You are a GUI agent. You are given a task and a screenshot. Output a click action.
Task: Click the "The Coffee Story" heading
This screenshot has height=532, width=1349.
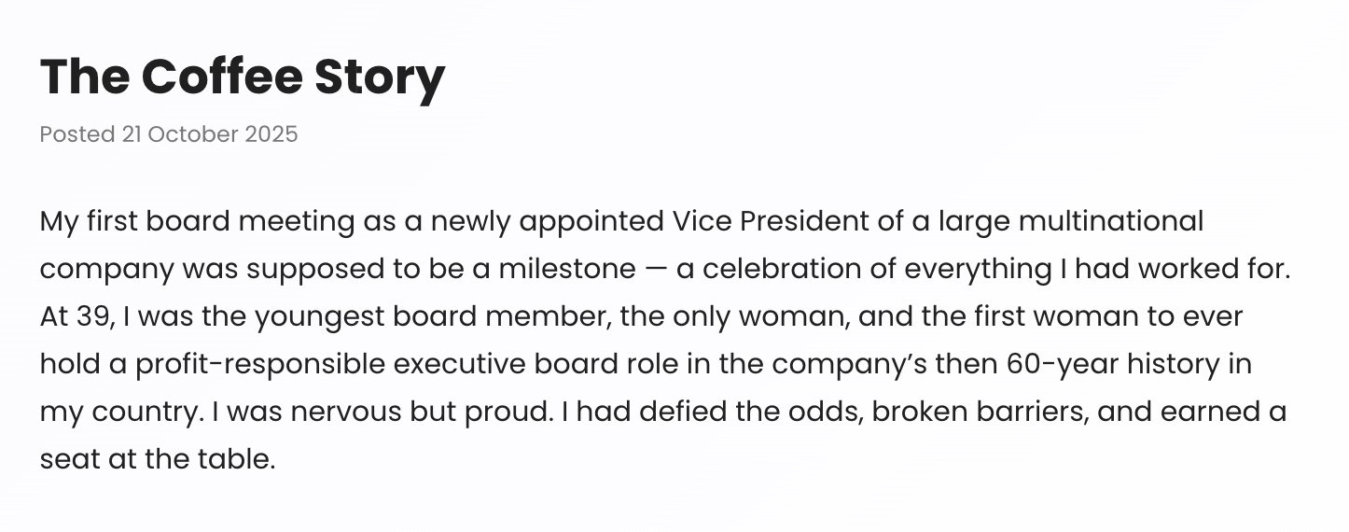coord(243,77)
